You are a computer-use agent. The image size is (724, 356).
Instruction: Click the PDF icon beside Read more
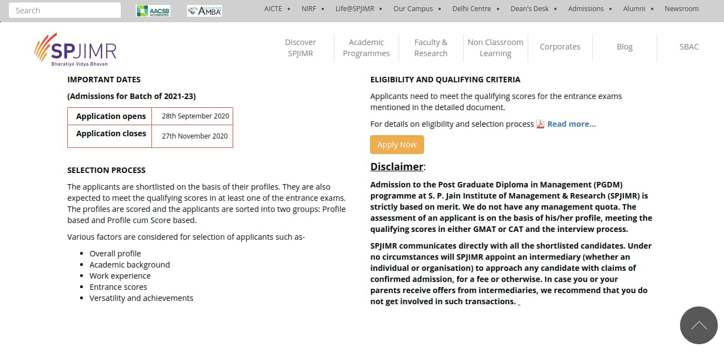(540, 125)
